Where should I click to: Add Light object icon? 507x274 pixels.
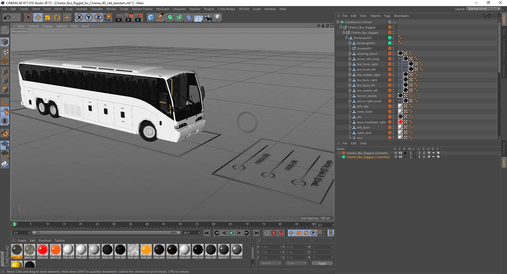(x=218, y=18)
